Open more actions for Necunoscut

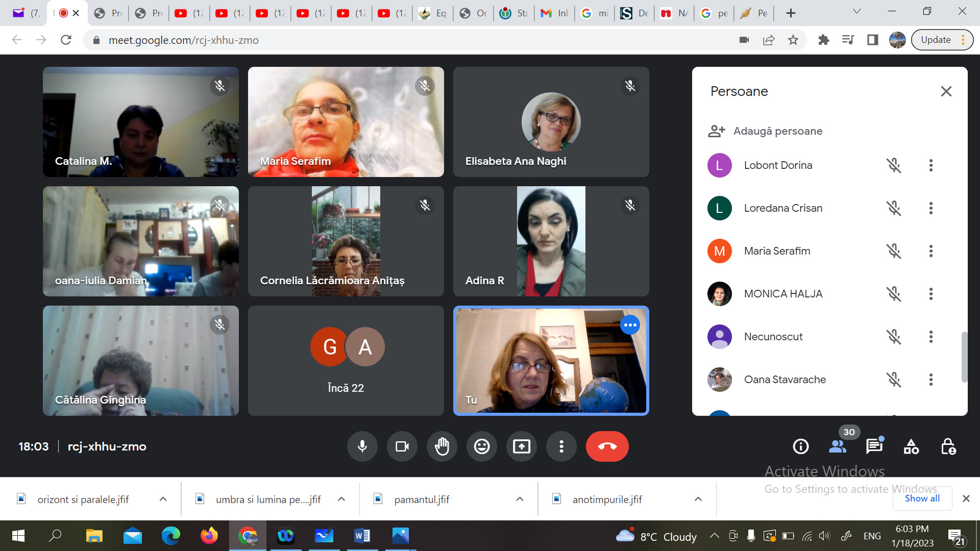[931, 337]
